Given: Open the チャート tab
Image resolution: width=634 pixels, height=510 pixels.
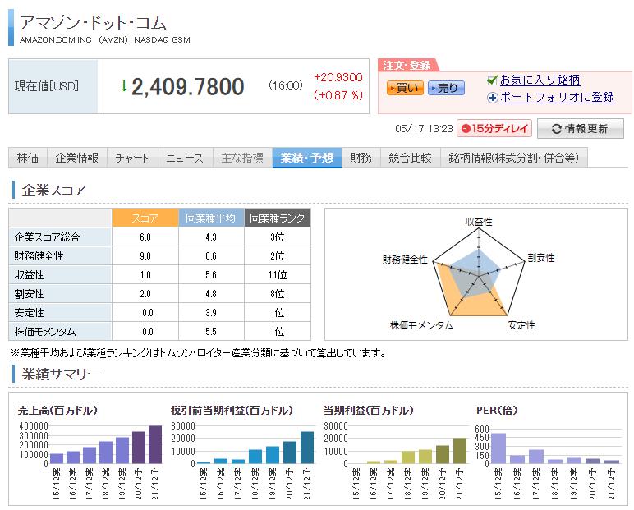Looking at the screenshot, I should pos(132,158).
